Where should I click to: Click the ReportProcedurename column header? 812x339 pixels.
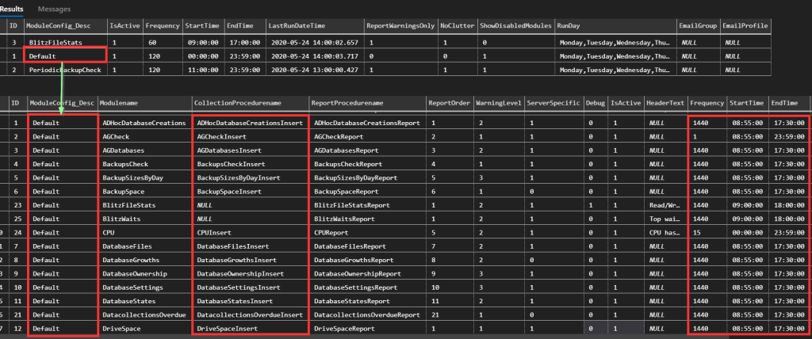tap(349, 104)
